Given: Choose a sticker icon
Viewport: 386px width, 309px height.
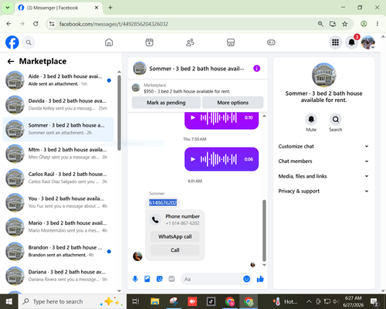Looking at the screenshot, I should click(160, 279).
